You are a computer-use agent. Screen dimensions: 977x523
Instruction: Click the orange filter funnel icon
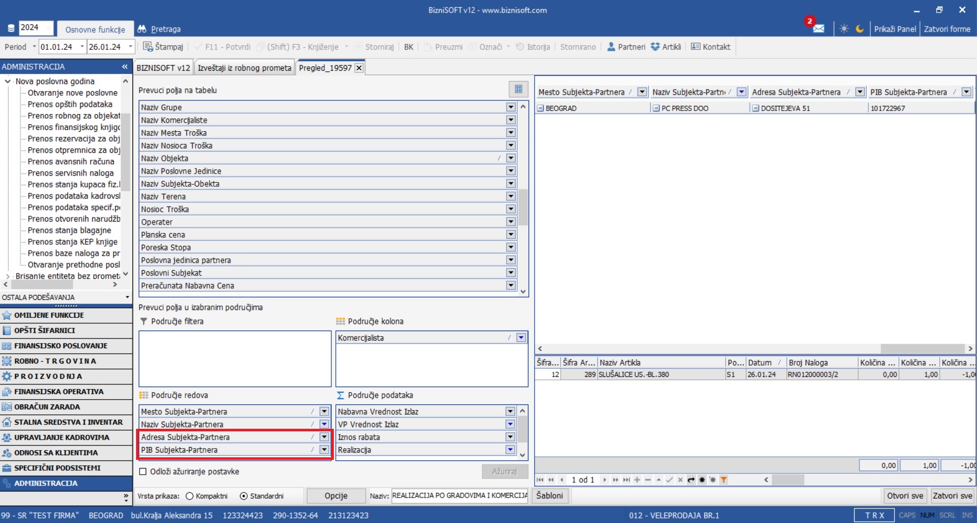coord(724,480)
